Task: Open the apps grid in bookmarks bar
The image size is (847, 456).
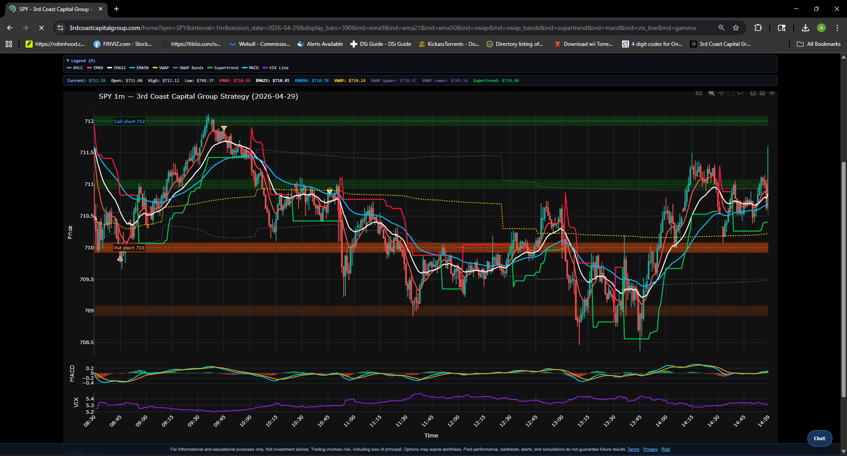Action: click(x=9, y=44)
